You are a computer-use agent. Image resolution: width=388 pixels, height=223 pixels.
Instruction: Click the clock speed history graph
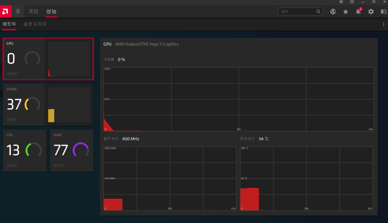pos(170,178)
